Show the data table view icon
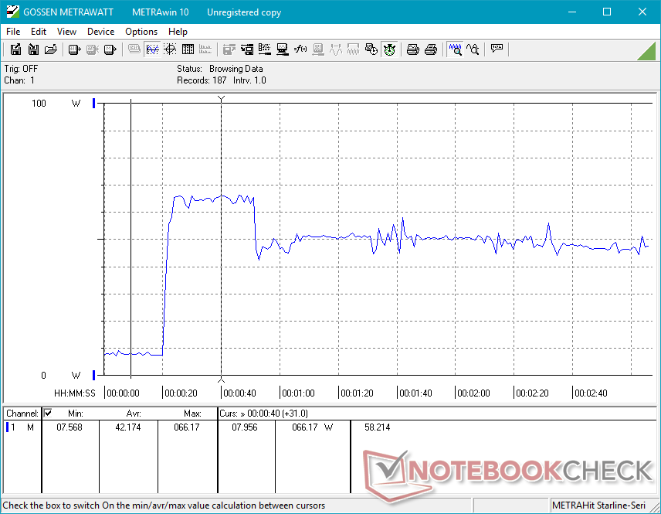 pos(188,49)
